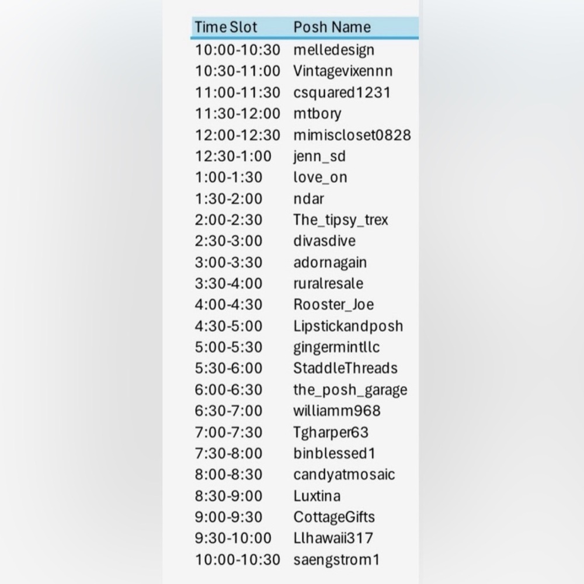Select the name 'csquared1231'

[342, 93]
